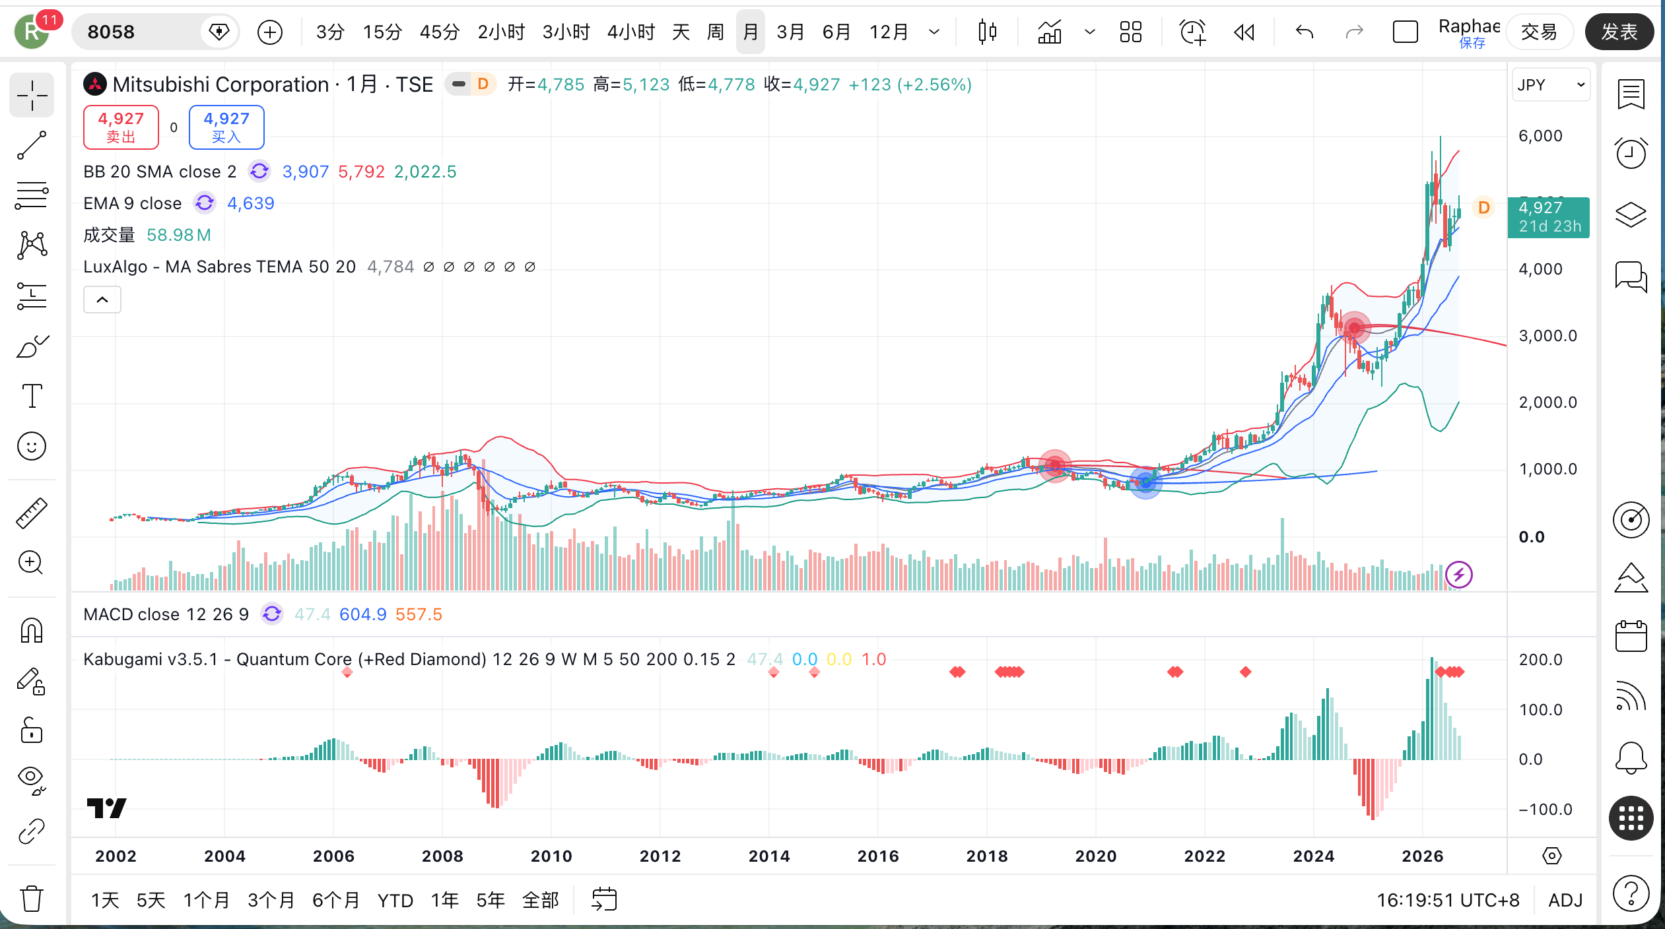The height and width of the screenshot is (929, 1665).
Task: Click the ideas stream broadcast icon
Action: 1631,697
